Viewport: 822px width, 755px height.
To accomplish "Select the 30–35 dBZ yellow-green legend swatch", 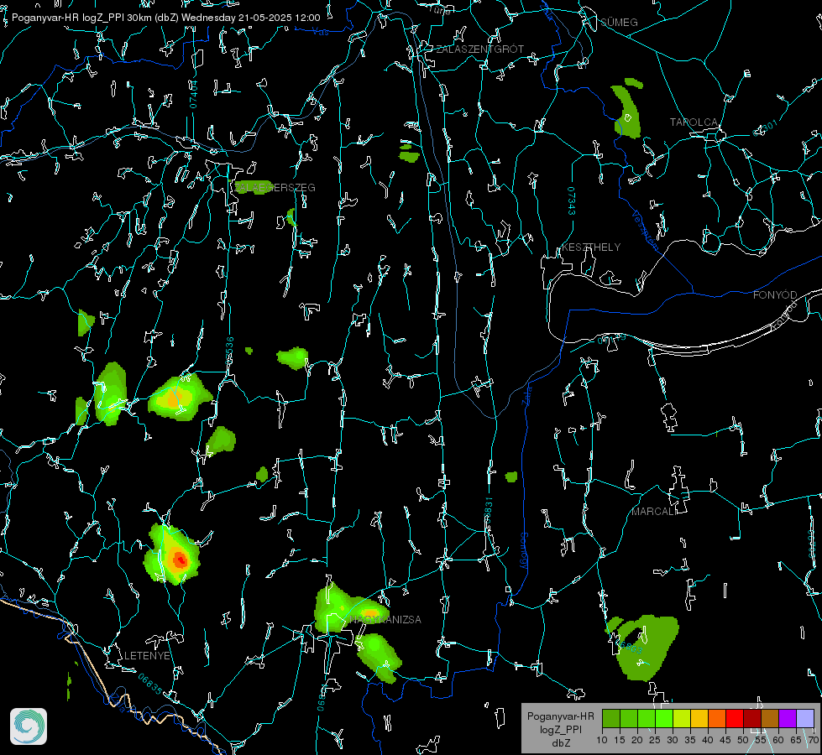I will tap(682, 719).
